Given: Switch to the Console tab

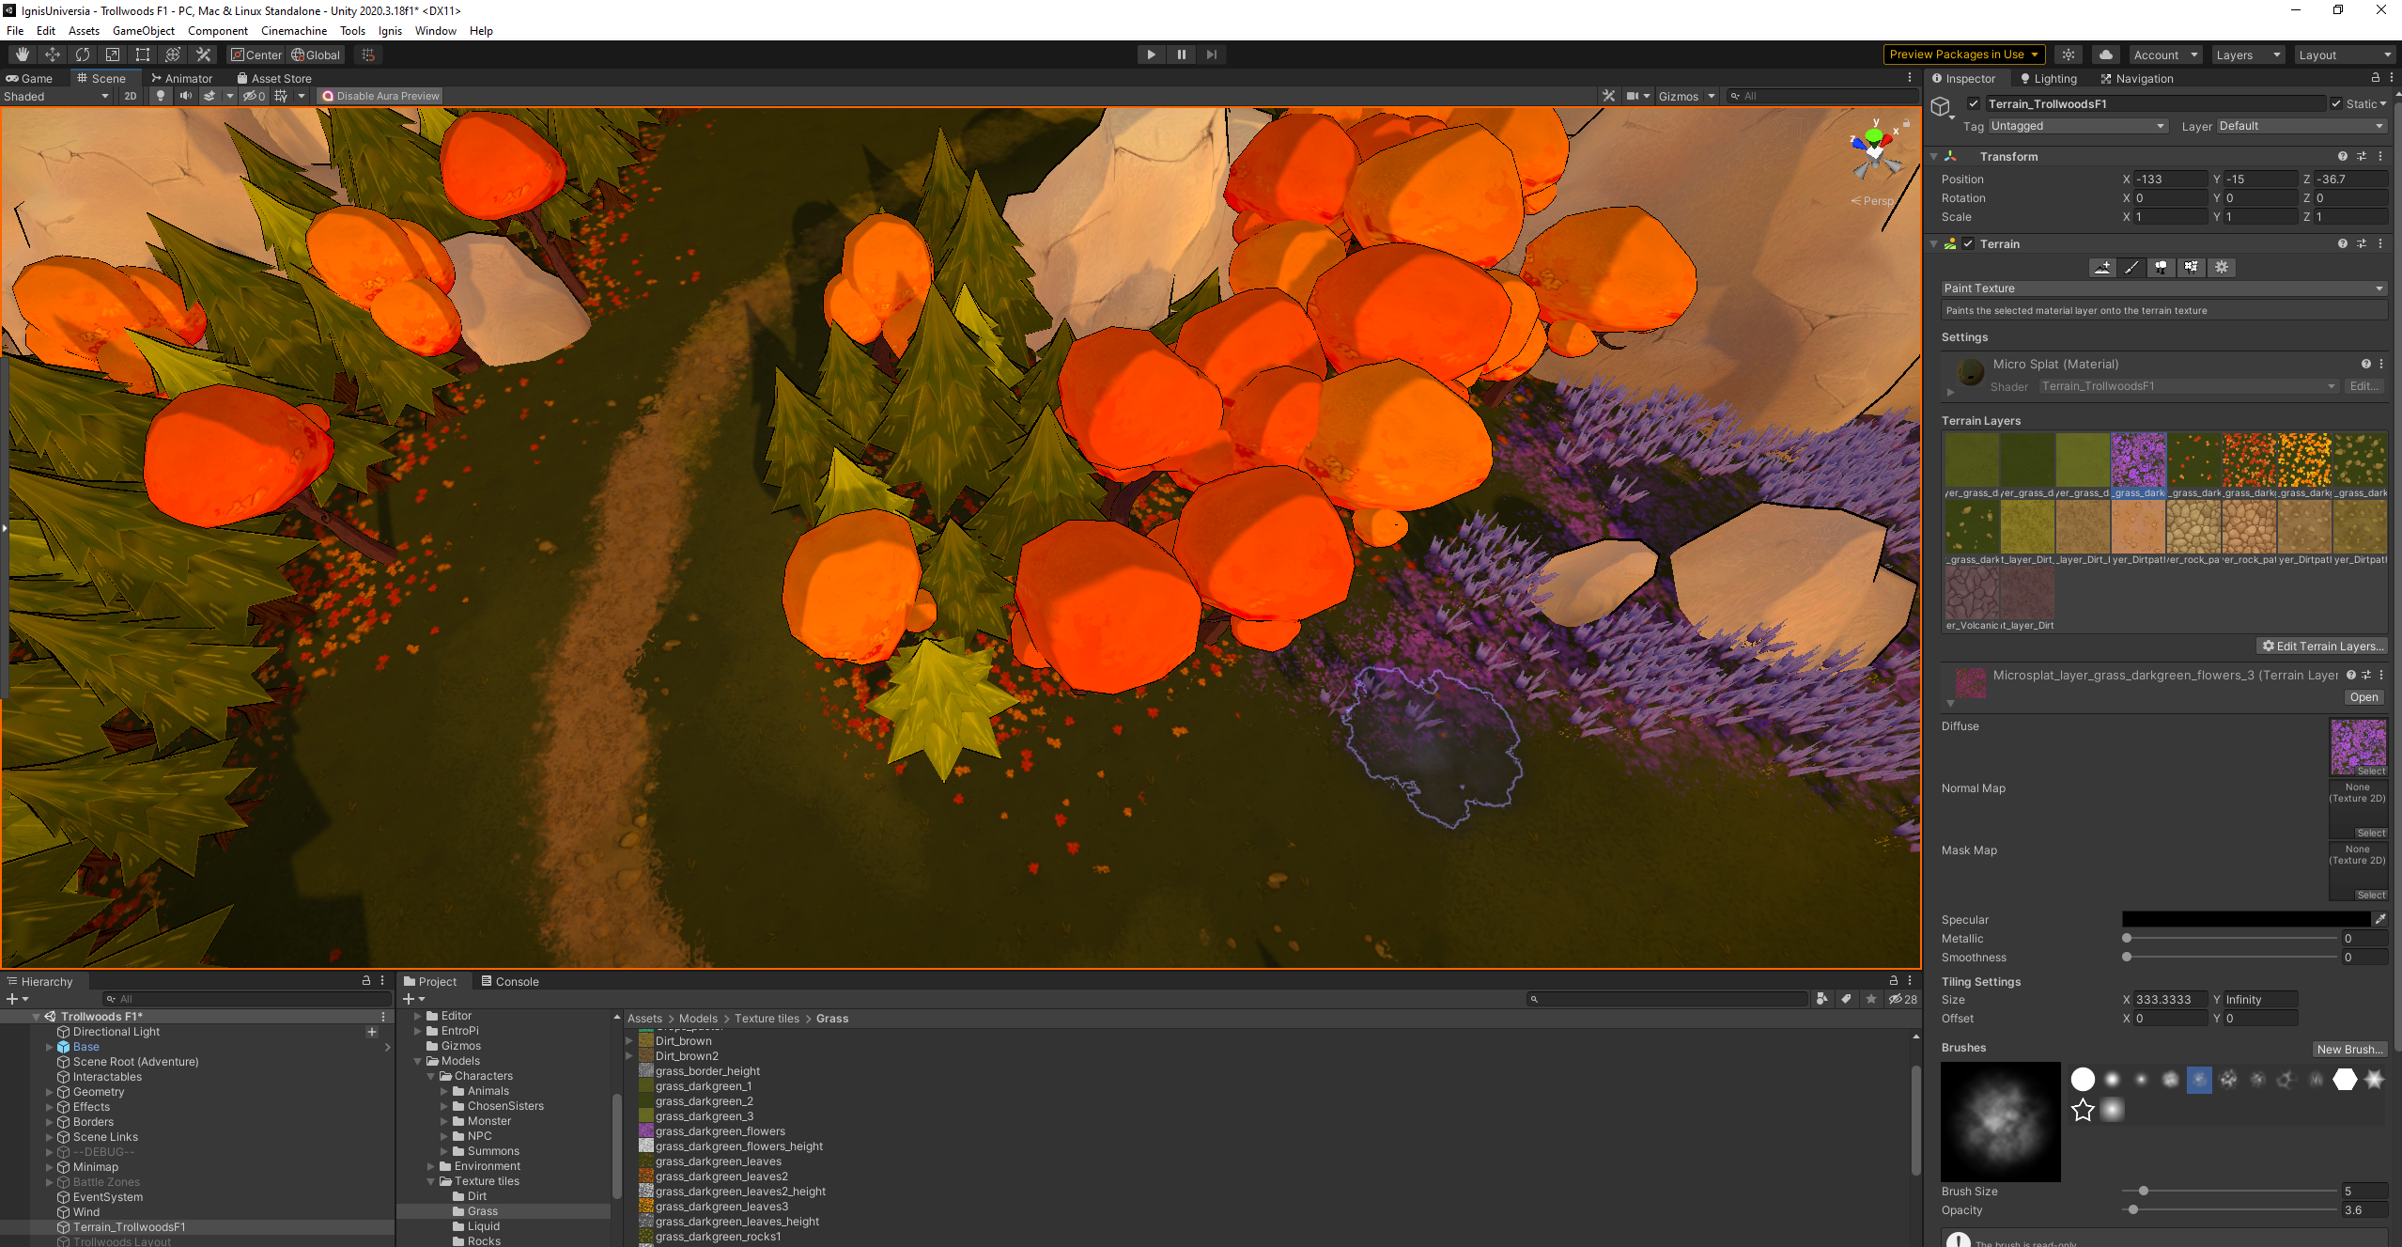Looking at the screenshot, I should pyautogui.click(x=509, y=981).
